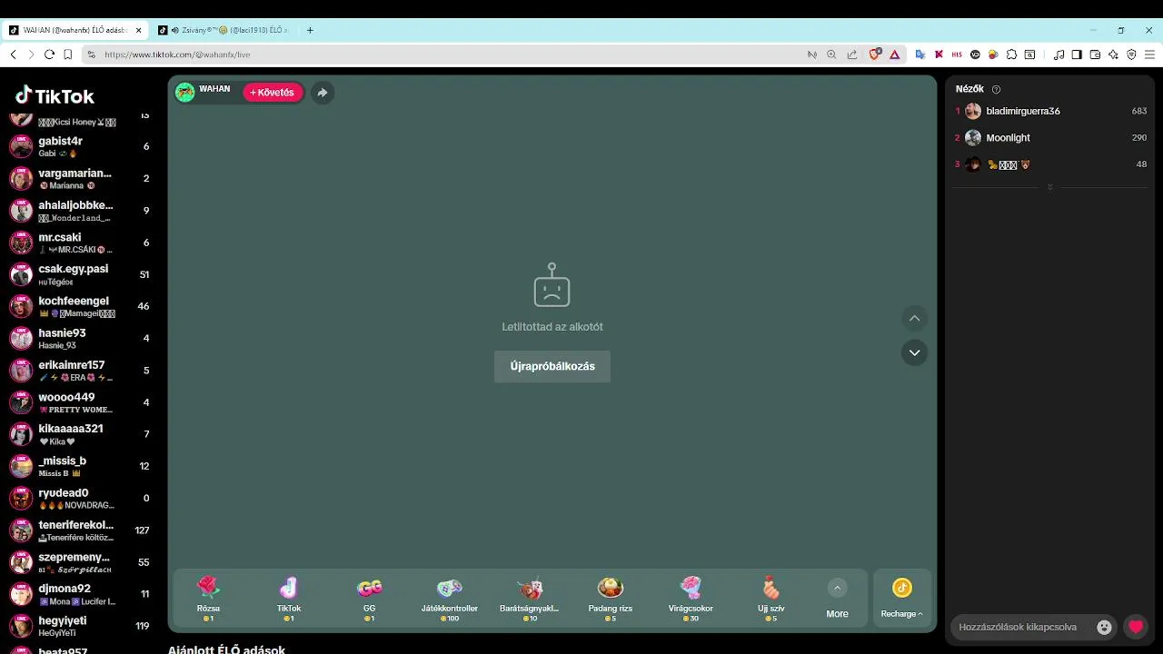This screenshot has width=1163, height=654.
Task: Click the Újrapróbálkozás retry button
Action: coord(552,366)
